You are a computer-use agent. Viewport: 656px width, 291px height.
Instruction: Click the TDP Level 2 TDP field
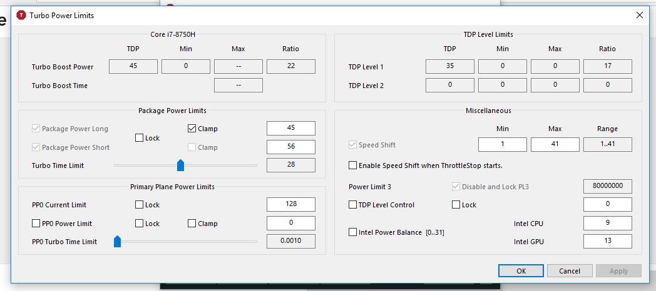point(449,85)
